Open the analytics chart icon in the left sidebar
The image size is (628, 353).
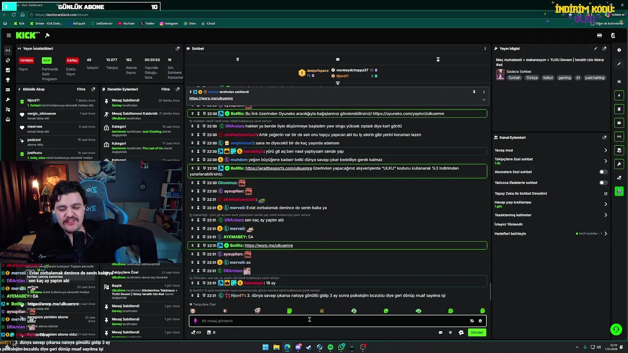pos(7,70)
